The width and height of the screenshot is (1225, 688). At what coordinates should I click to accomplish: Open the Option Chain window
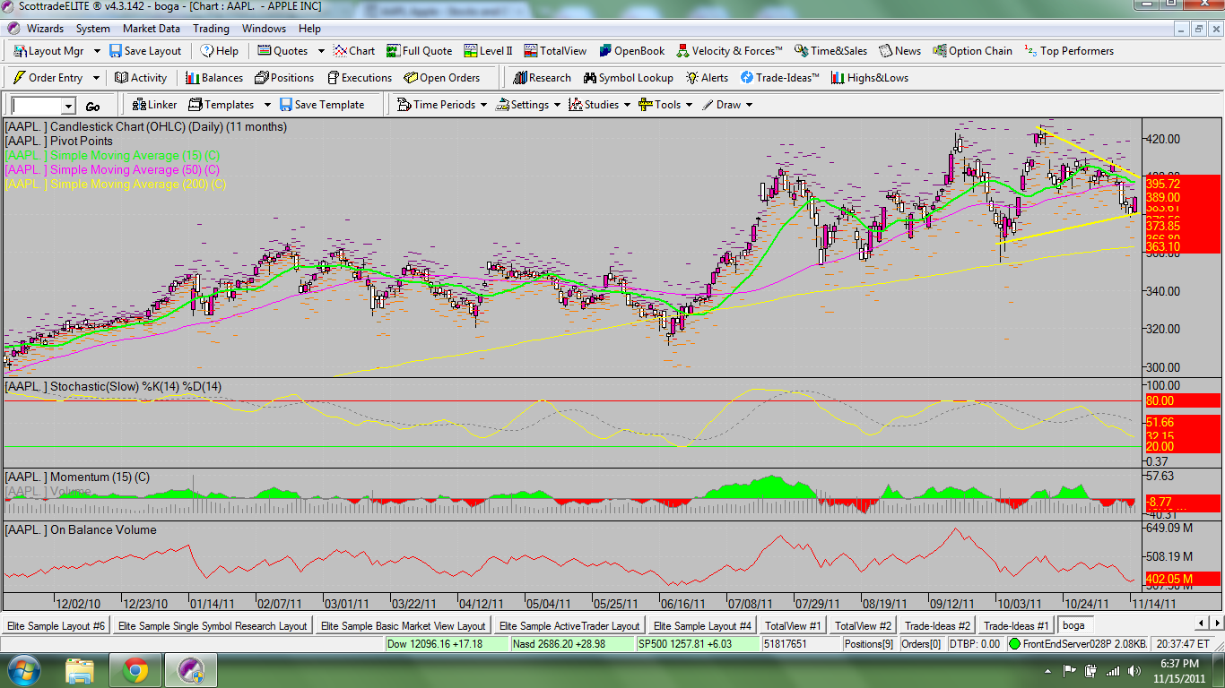(973, 51)
